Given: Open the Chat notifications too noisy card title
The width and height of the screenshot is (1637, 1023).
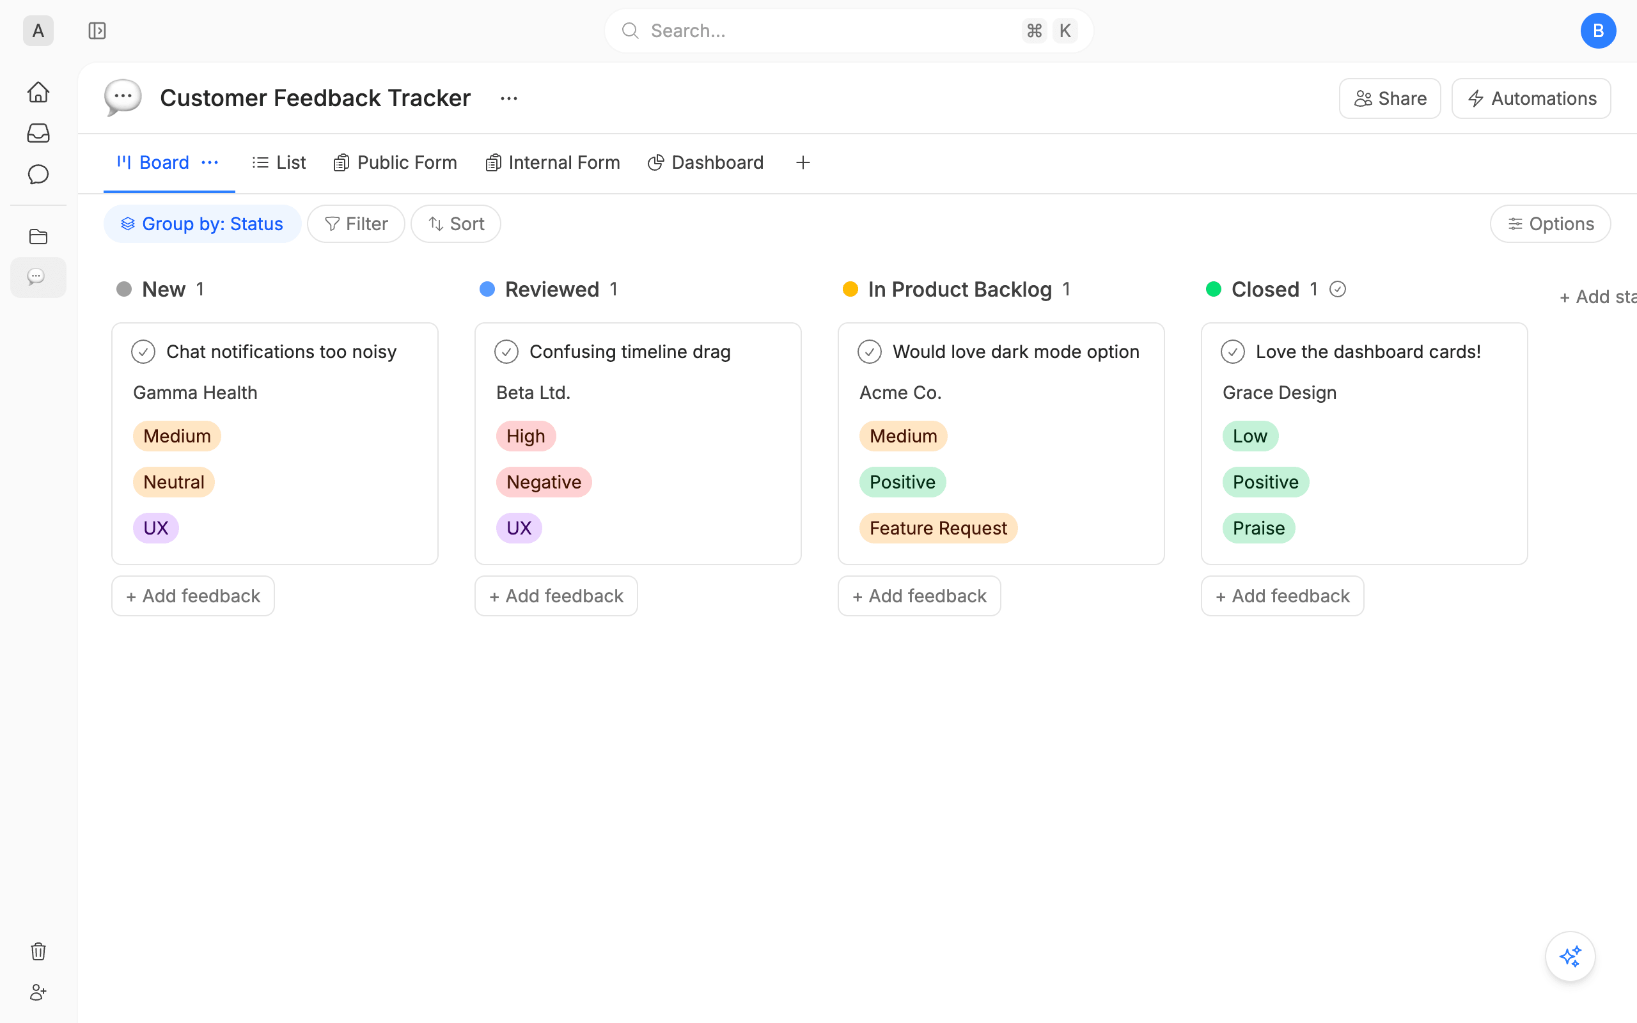Looking at the screenshot, I should [x=281, y=352].
